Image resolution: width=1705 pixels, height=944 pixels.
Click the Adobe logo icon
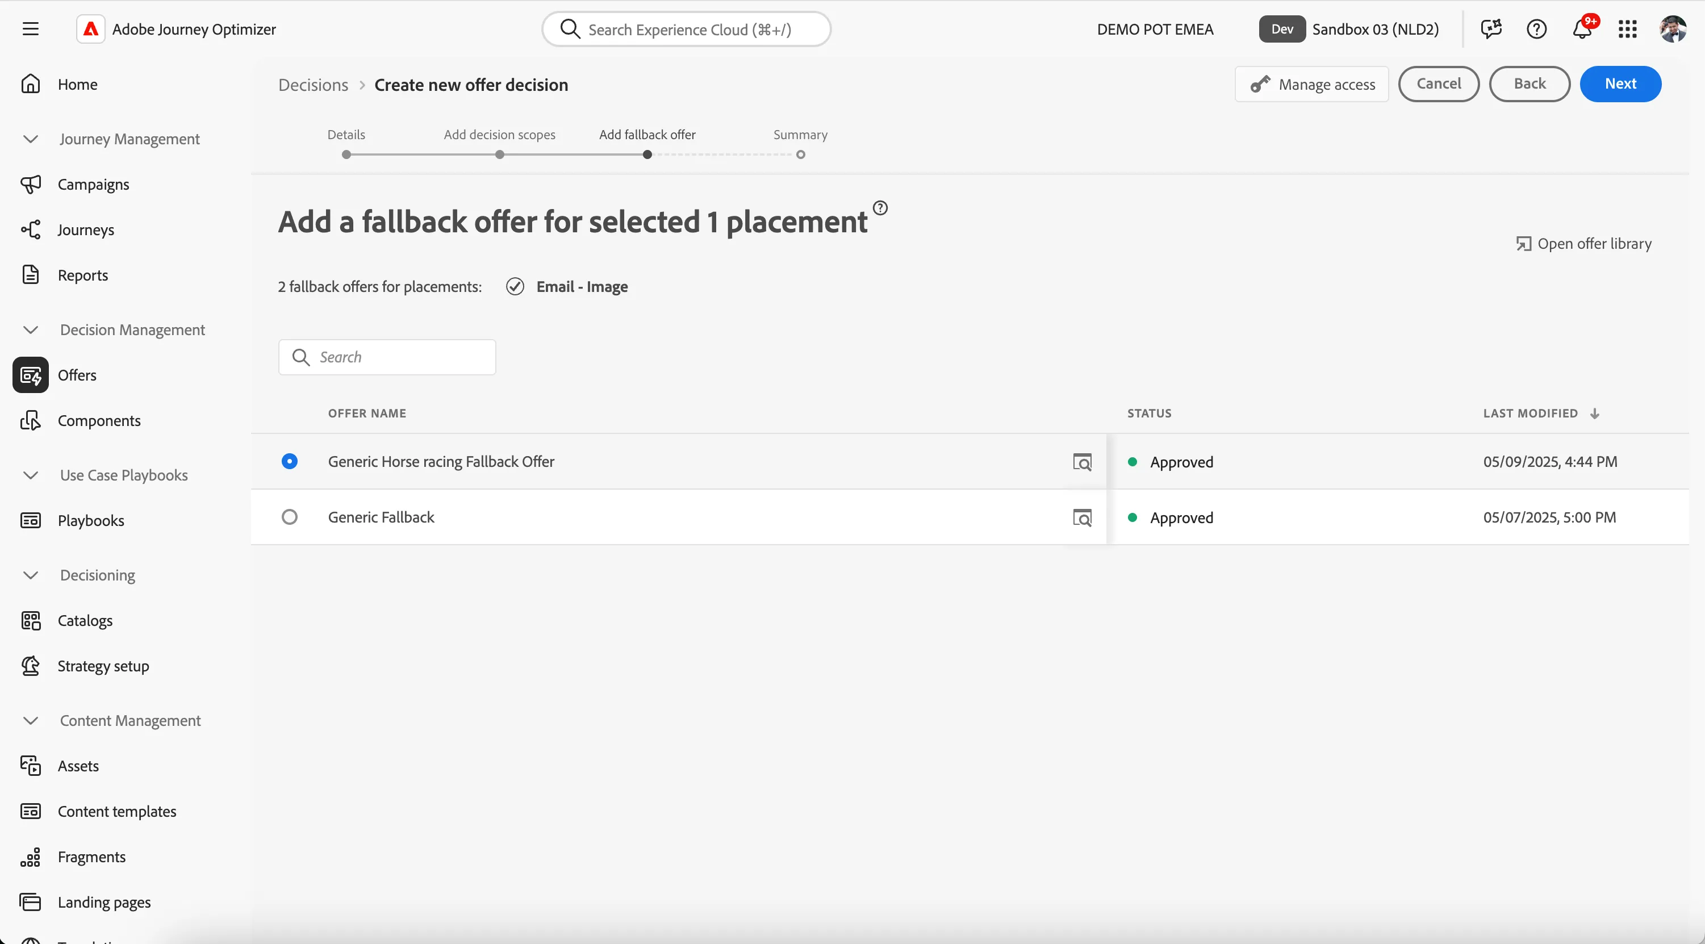click(x=91, y=29)
